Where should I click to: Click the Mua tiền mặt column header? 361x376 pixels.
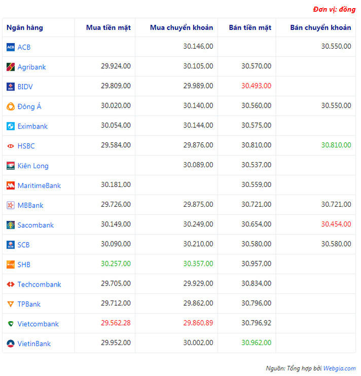(x=108, y=28)
